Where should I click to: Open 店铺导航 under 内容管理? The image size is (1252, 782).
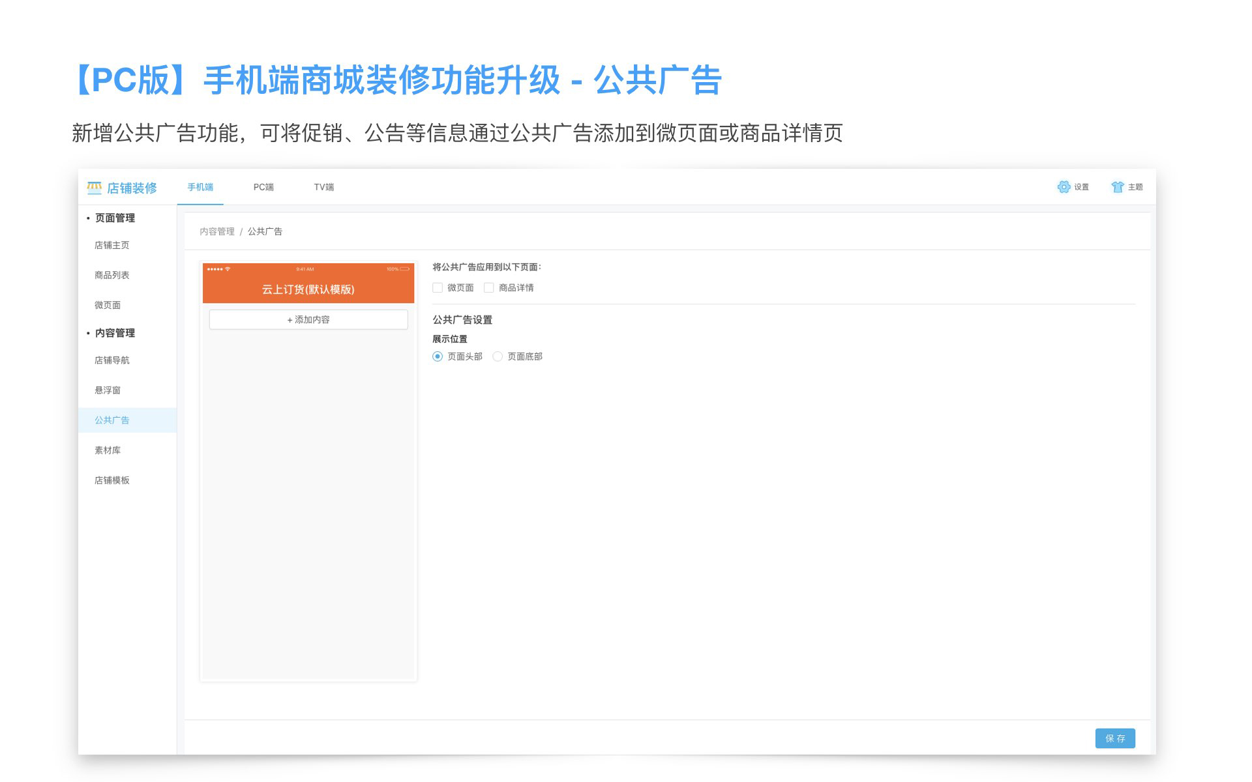pyautogui.click(x=112, y=360)
